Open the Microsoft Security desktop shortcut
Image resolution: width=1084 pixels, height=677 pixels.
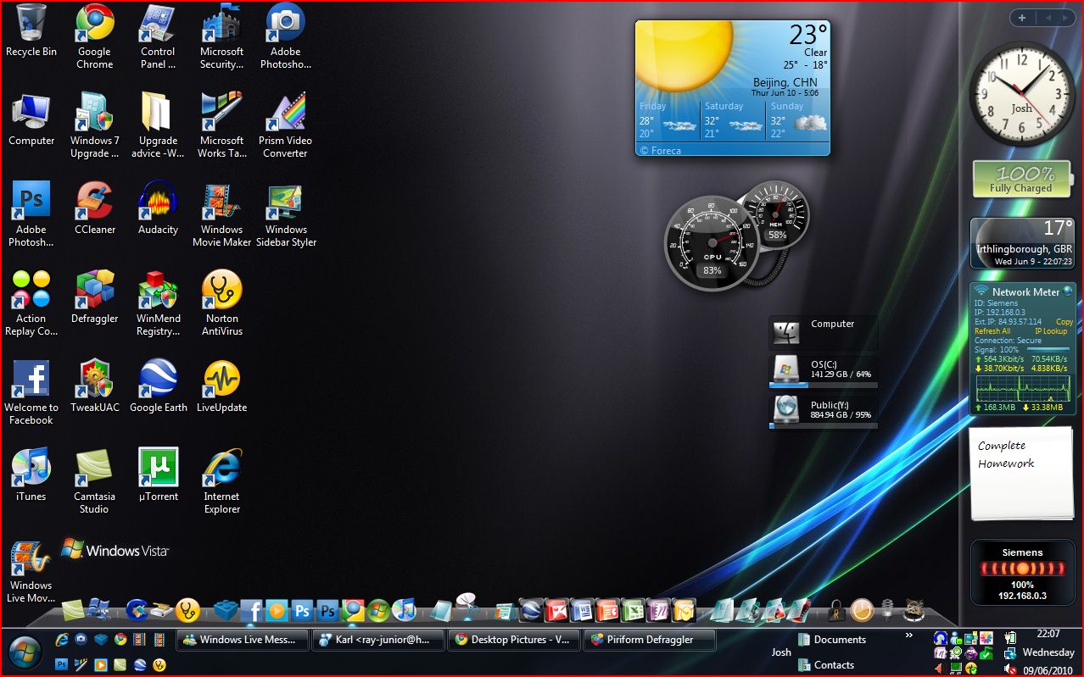click(x=222, y=36)
